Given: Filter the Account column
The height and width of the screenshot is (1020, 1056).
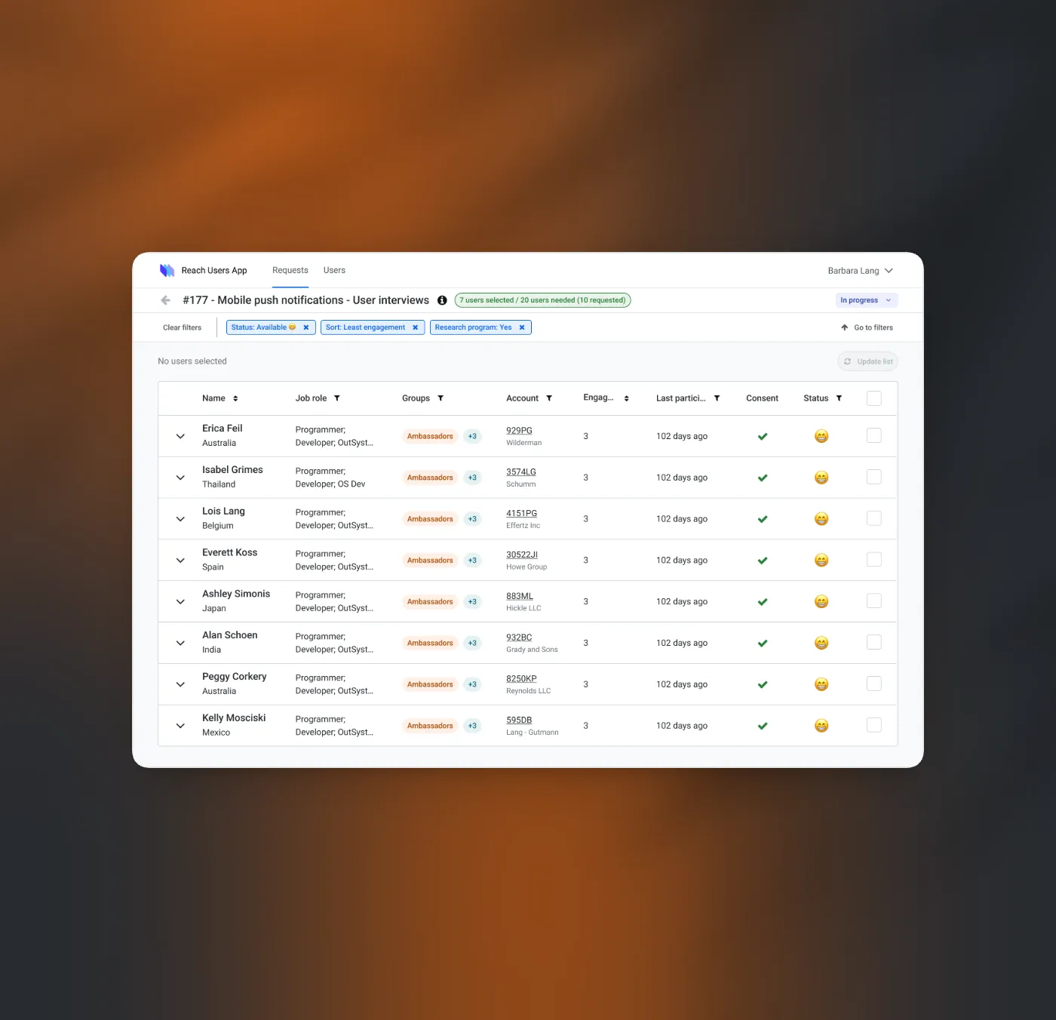Looking at the screenshot, I should [x=549, y=398].
